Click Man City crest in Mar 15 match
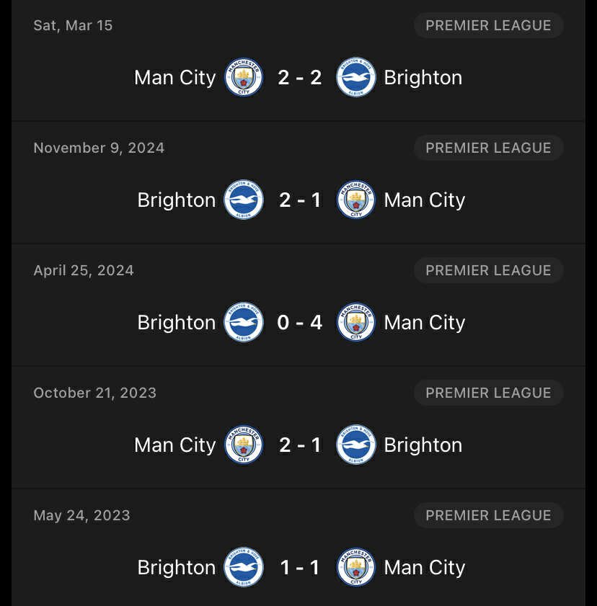This screenshot has width=597, height=606. (244, 78)
